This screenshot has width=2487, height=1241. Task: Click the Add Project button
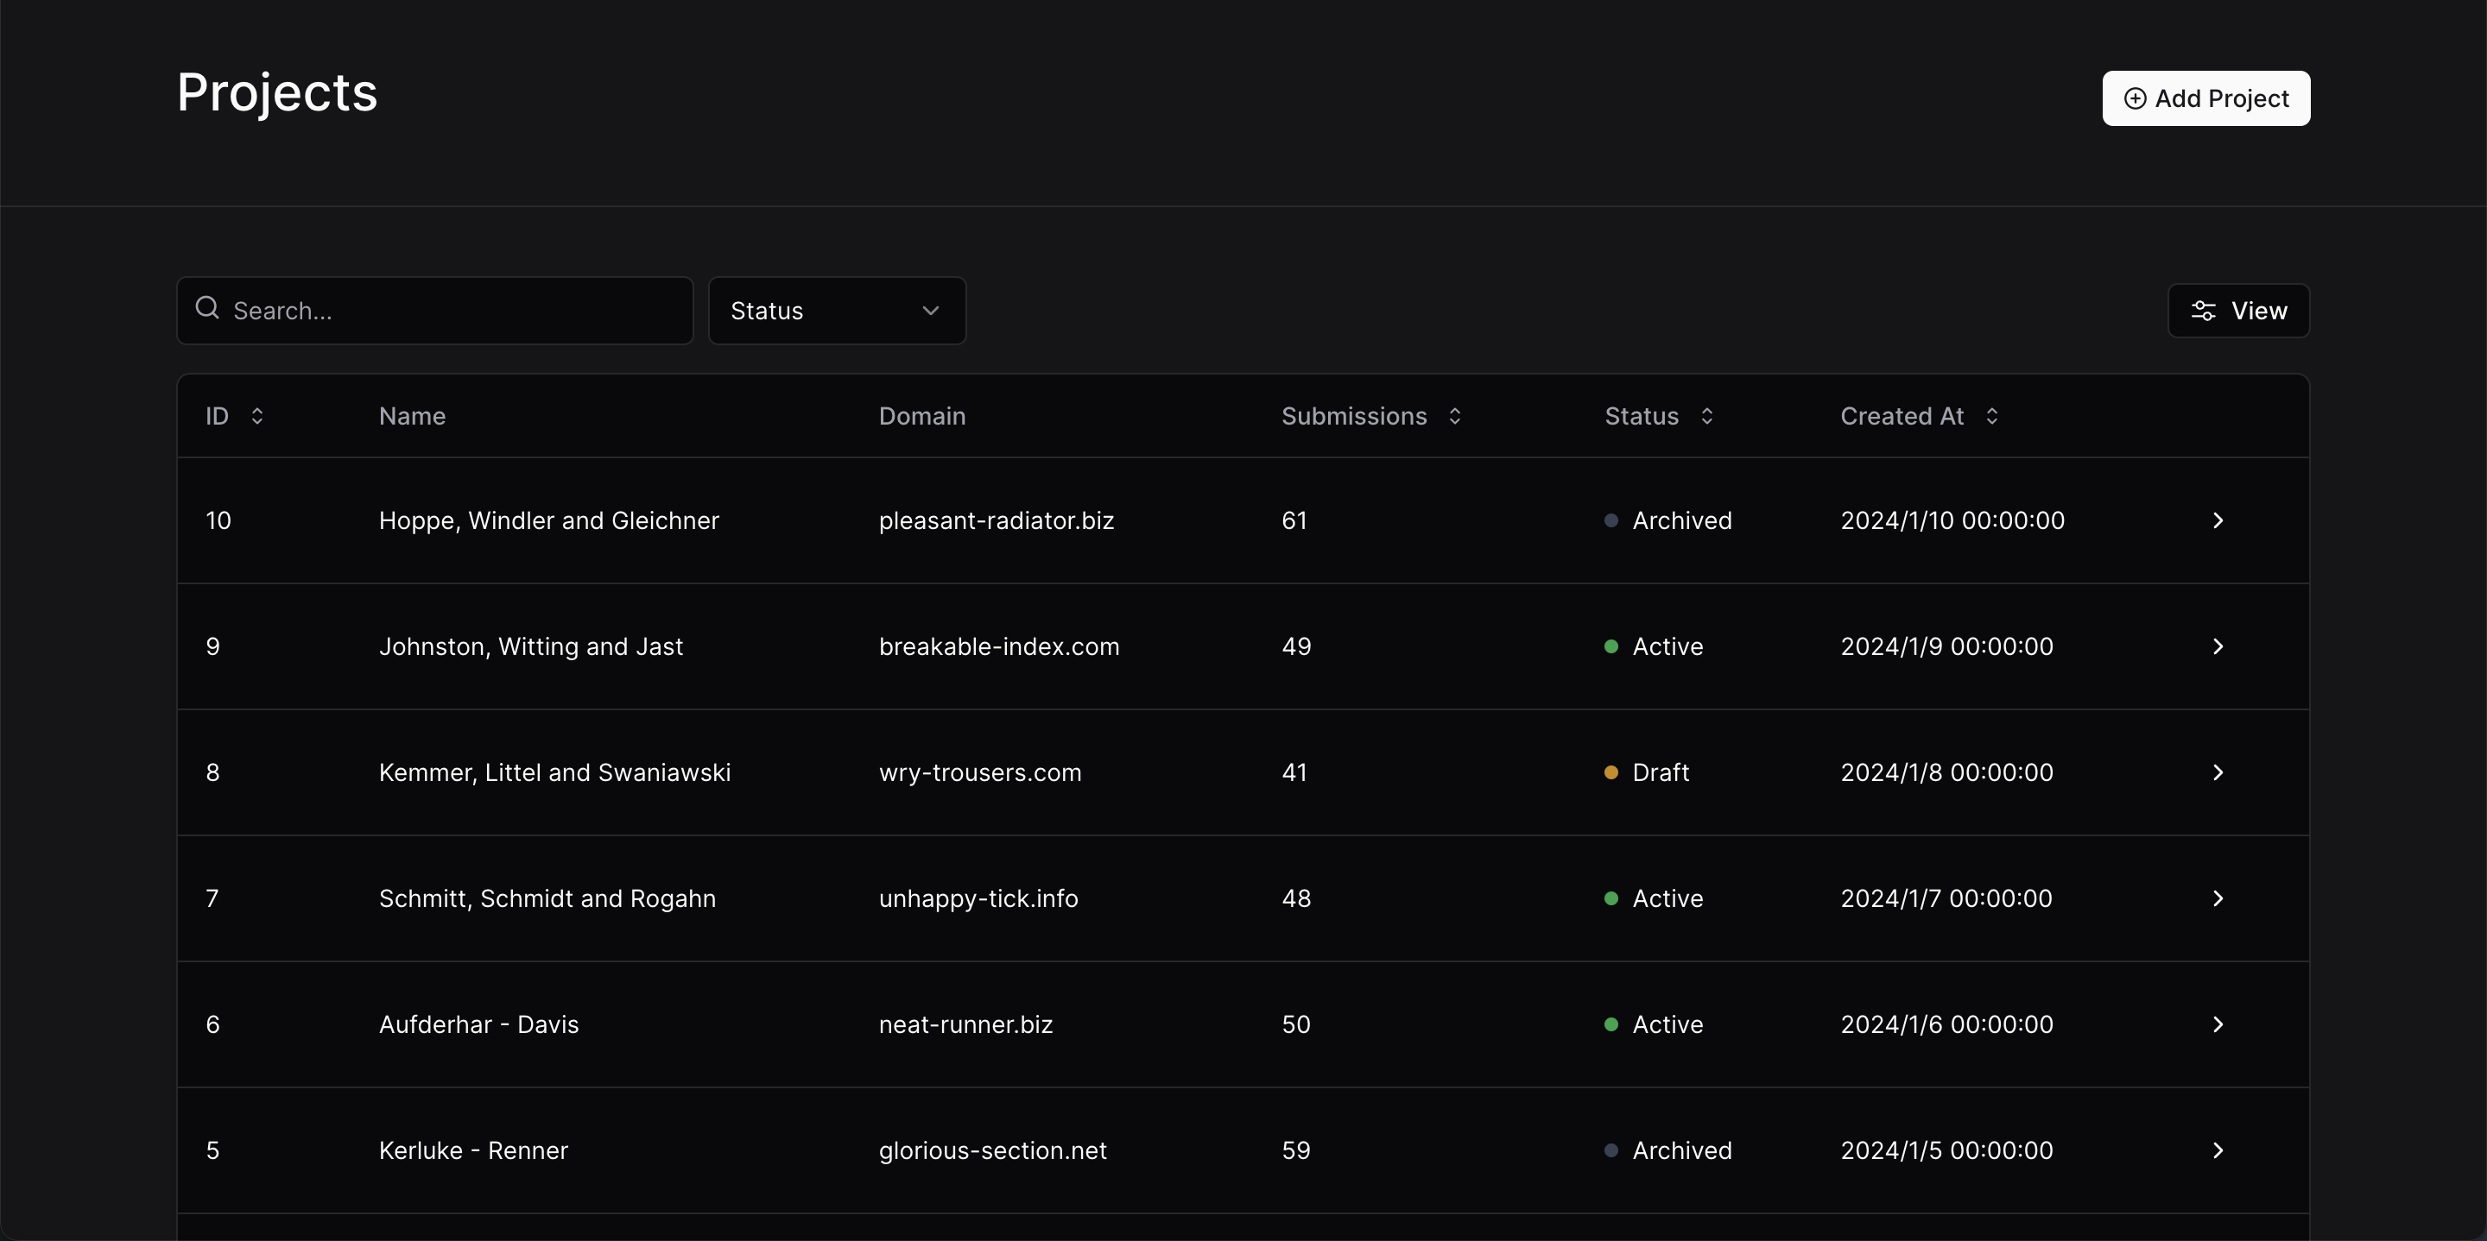(x=2206, y=98)
